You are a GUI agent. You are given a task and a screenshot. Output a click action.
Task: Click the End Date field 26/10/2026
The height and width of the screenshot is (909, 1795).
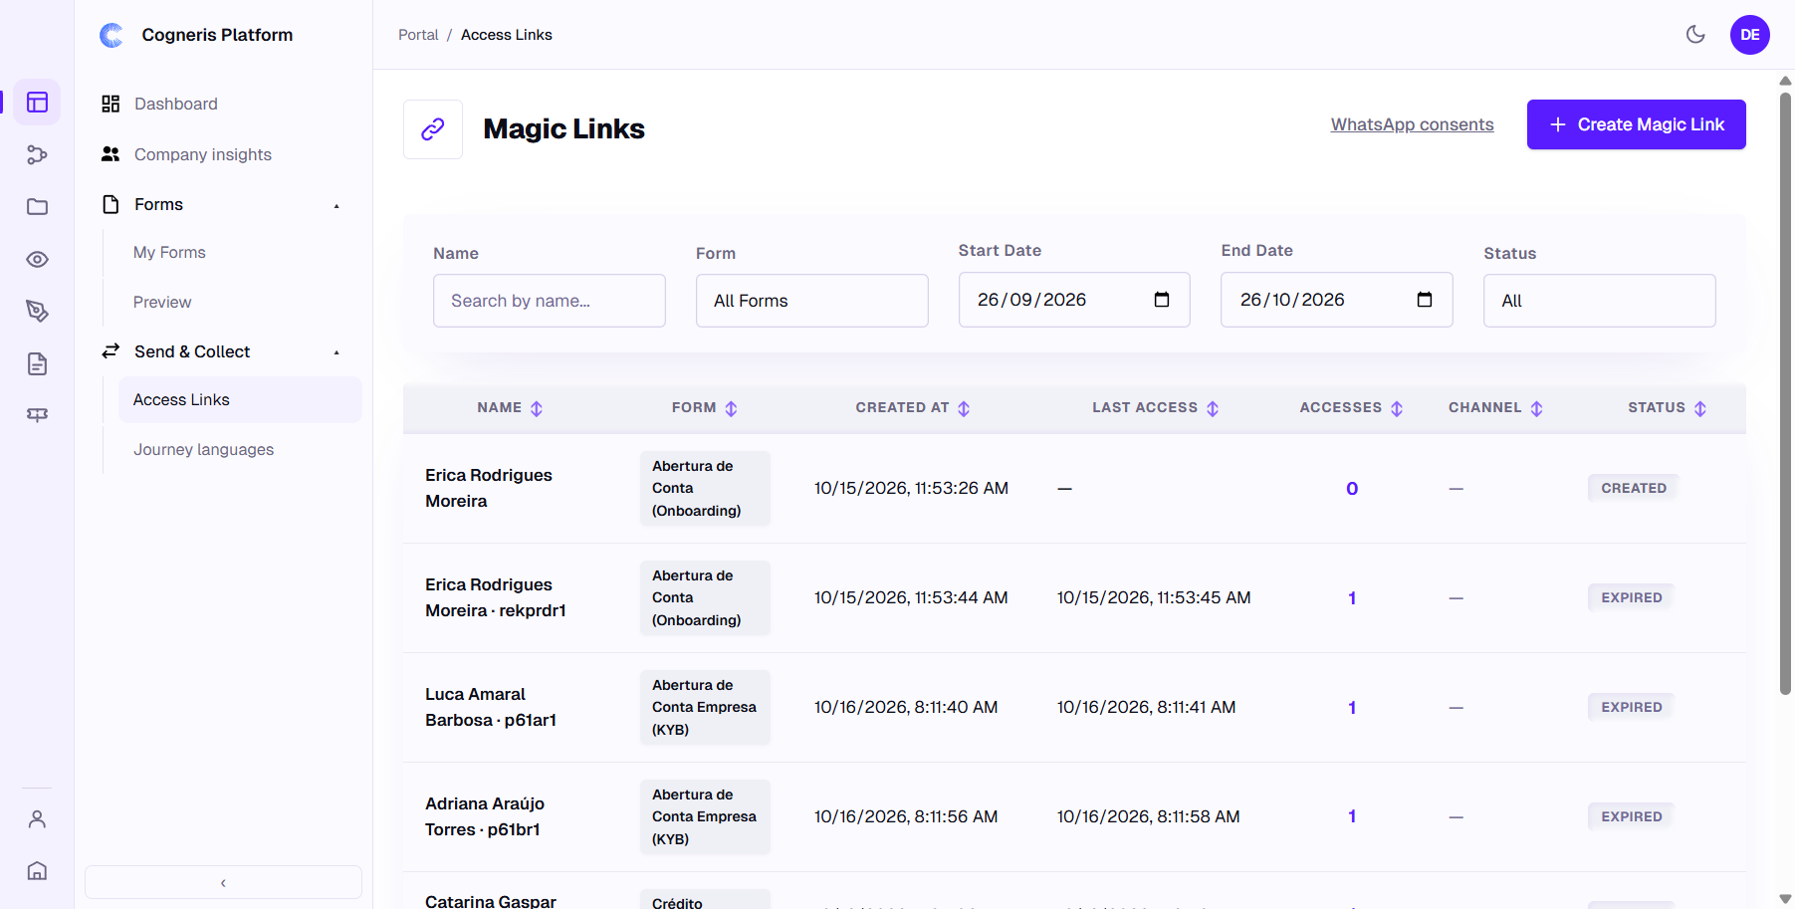pyautogui.click(x=1337, y=300)
